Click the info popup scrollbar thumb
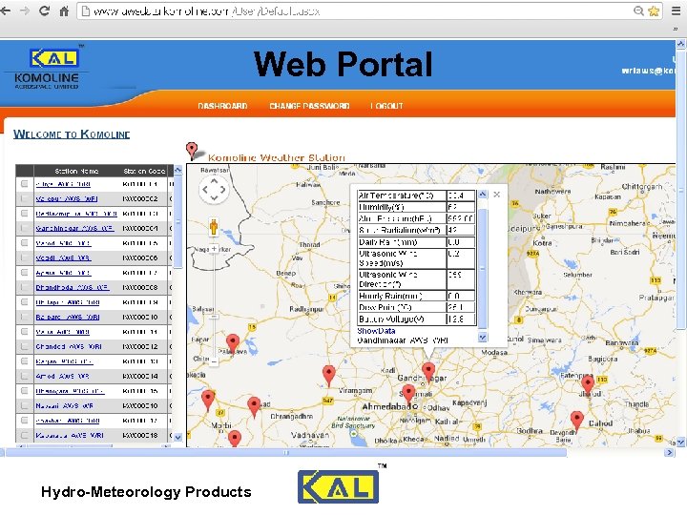687x515 pixels. 483,268
